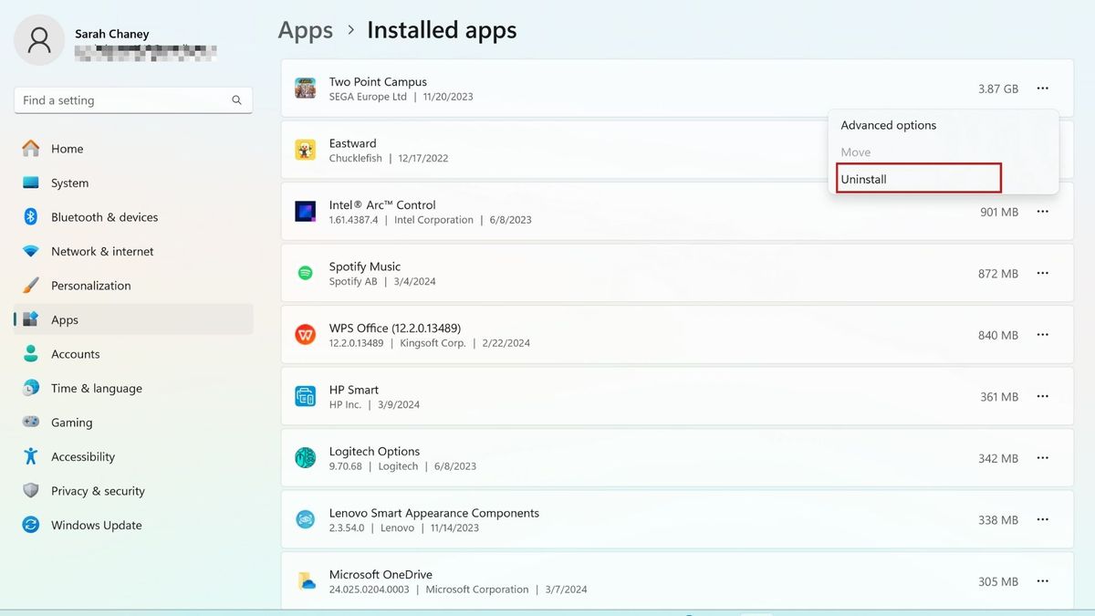This screenshot has width=1095, height=616.
Task: Click the WPS Office app icon
Action: point(305,335)
